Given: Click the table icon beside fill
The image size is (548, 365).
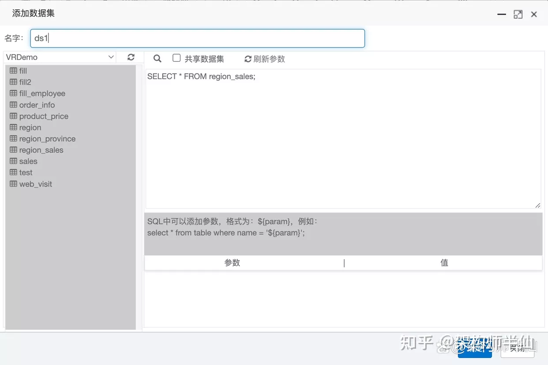Looking at the screenshot, I should (x=13, y=71).
